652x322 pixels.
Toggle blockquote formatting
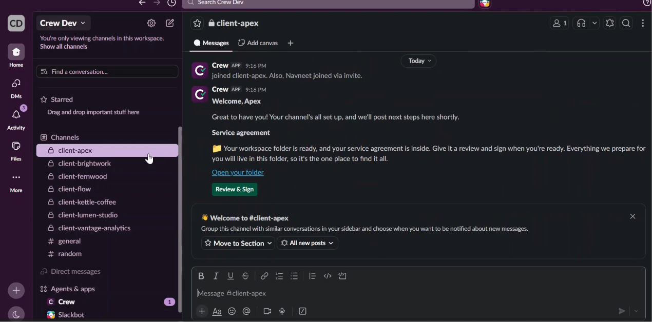pyautogui.click(x=313, y=276)
